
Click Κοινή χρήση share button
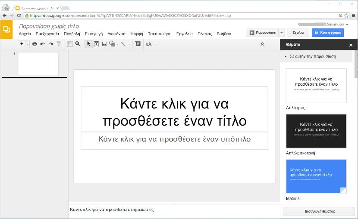pyautogui.click(x=328, y=33)
